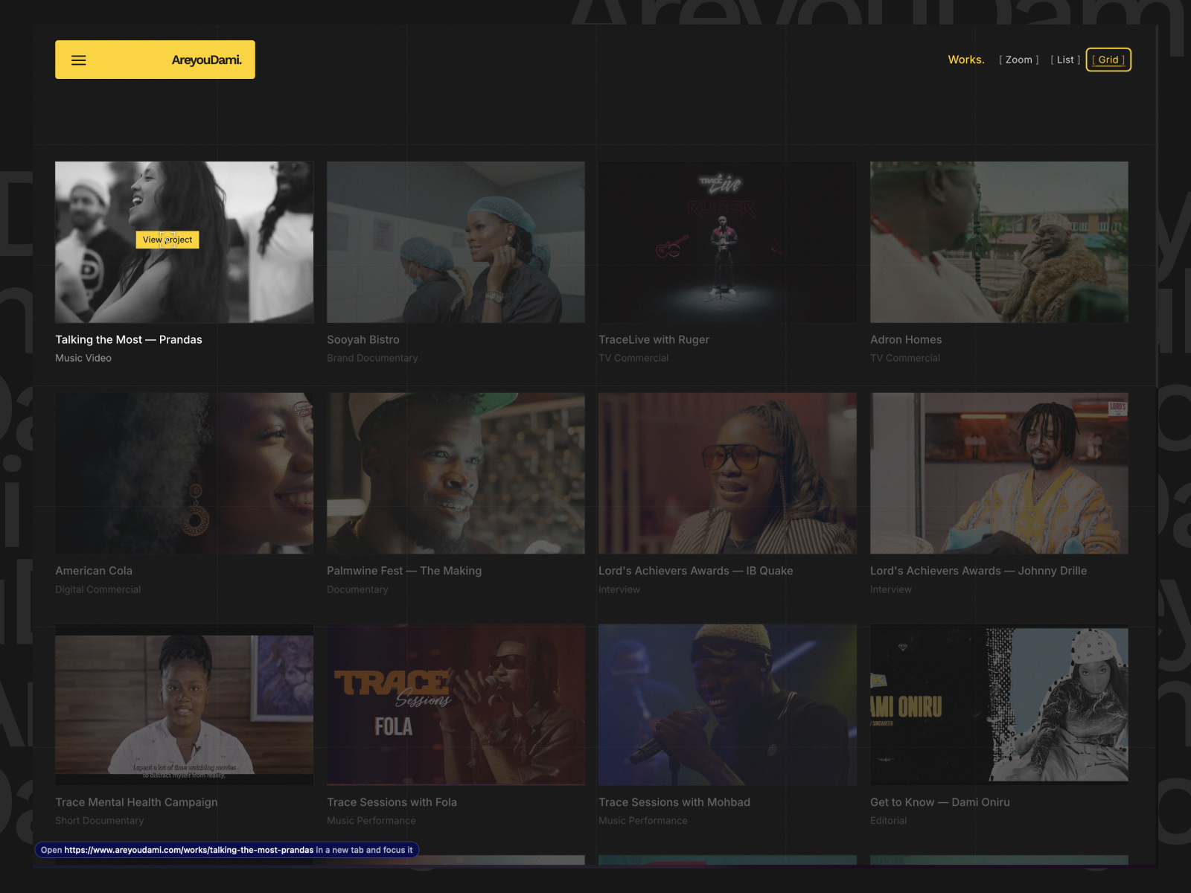
Task: Click the 'Short Documentary' category label
Action: click(100, 821)
